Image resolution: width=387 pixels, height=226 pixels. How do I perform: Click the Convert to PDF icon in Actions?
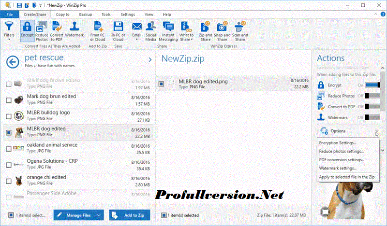tap(321, 107)
